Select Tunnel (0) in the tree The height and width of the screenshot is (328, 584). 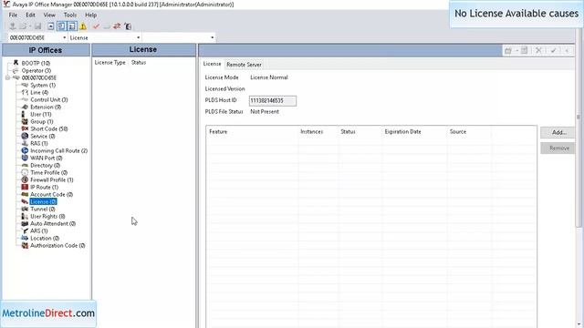43,209
